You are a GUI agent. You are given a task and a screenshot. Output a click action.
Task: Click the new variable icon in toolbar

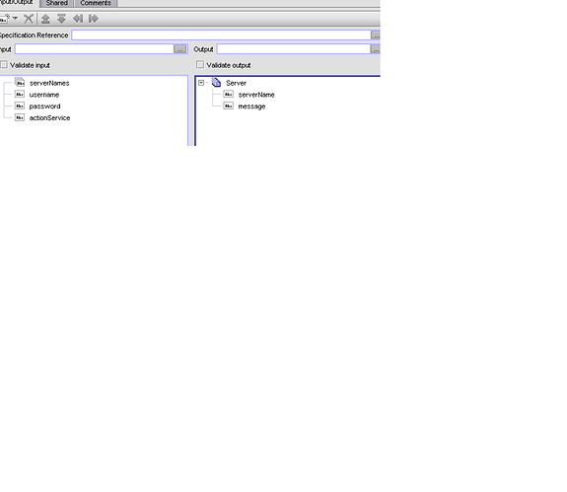tap(5, 19)
